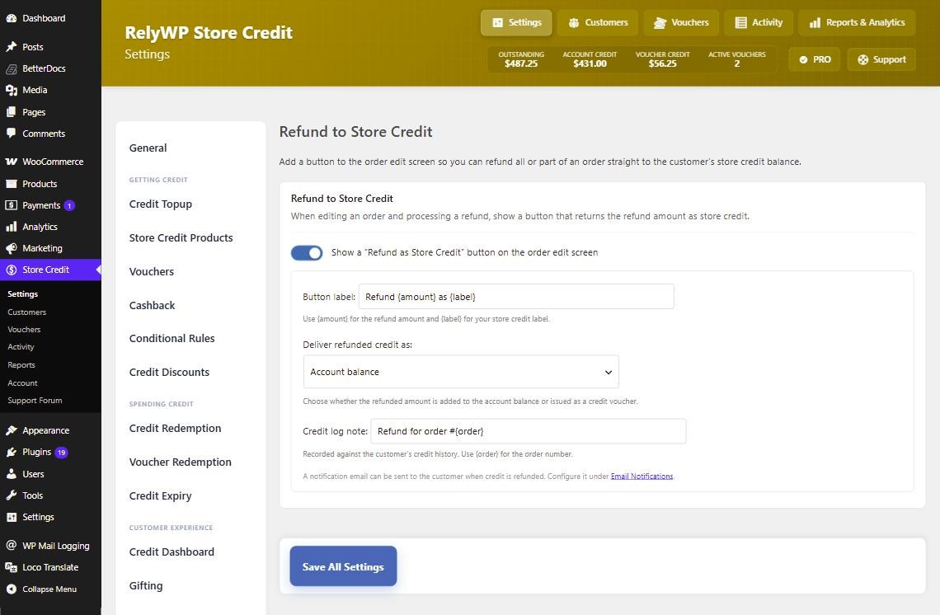Click the WordPress Settings icon in sidebar
This screenshot has height=615, width=940.
[x=11, y=517]
